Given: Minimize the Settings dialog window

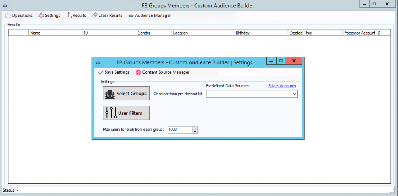Looking at the screenshot, I should pyautogui.click(x=271, y=61).
